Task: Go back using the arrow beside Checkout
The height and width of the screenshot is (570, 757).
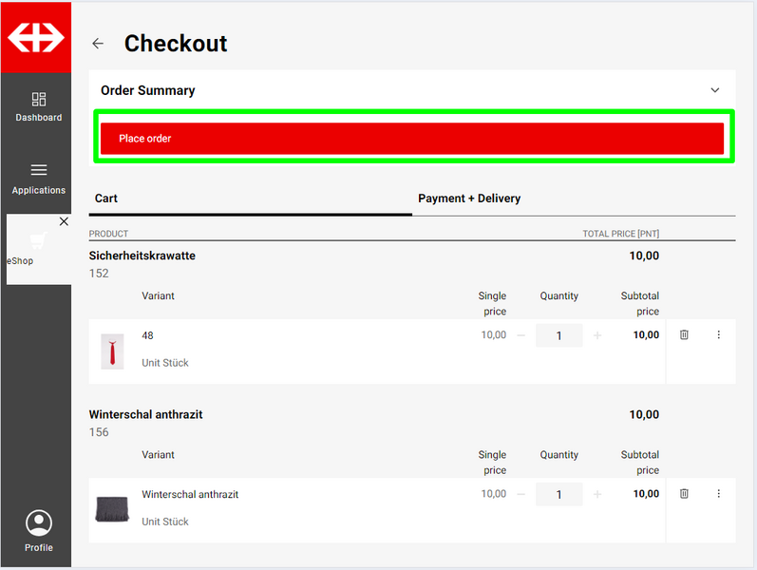Action: coord(98,44)
